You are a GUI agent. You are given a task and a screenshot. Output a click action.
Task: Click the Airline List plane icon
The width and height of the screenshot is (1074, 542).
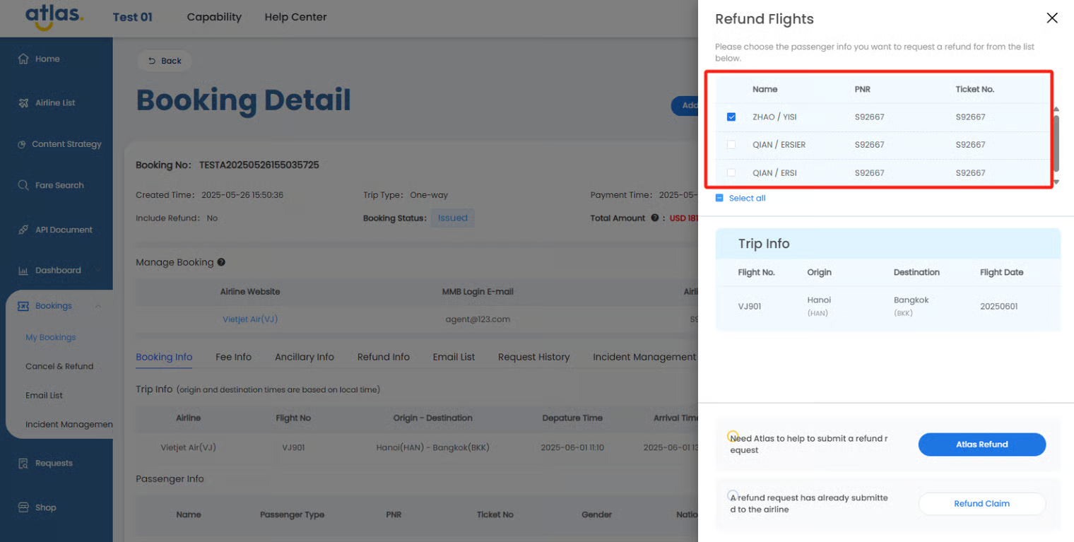(x=23, y=103)
